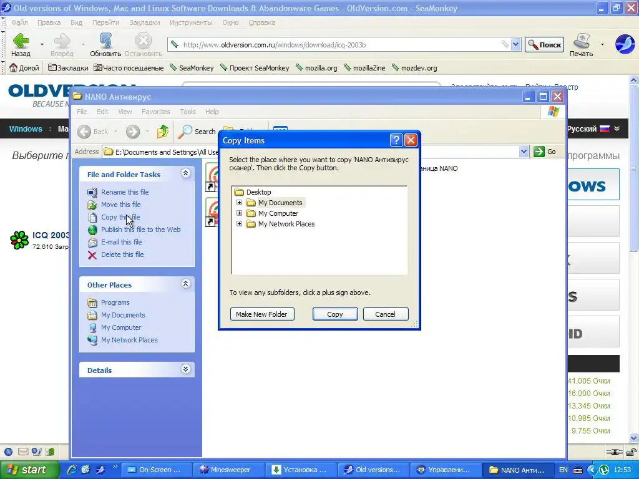Open the mozdev.org bookmark

tap(414, 67)
